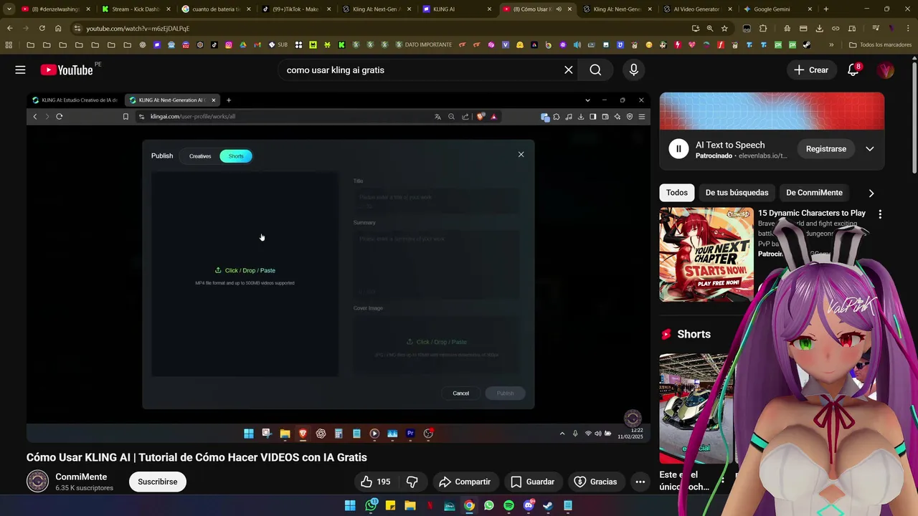
Task: Open the YouTube account avatar menu
Action: point(886,70)
